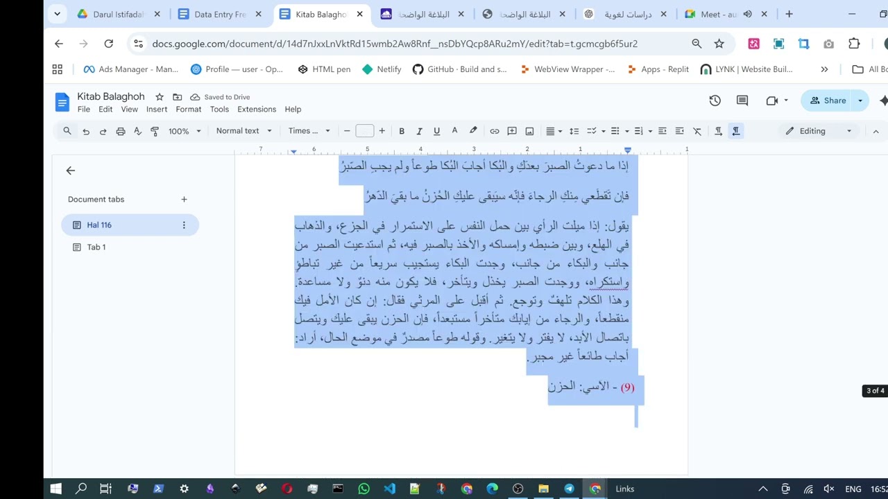Open the Share options arrow
This screenshot has width=888, height=499.
860,100
